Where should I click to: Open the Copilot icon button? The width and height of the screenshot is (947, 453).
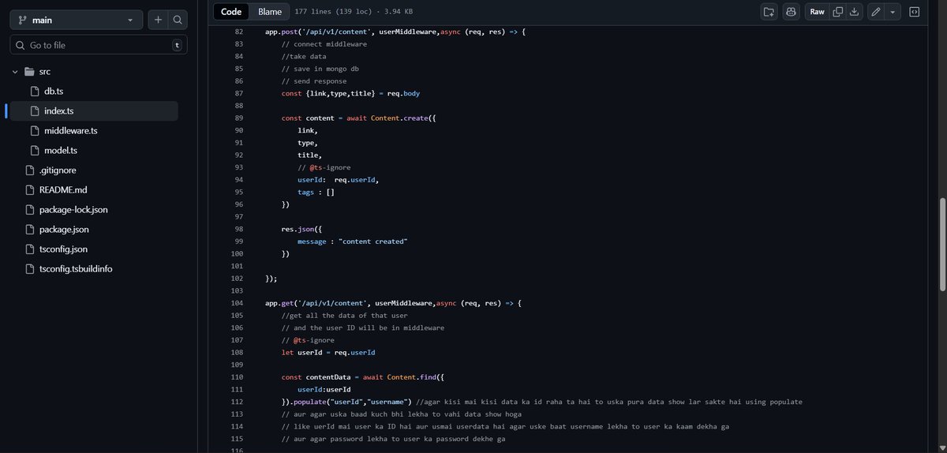pos(790,12)
